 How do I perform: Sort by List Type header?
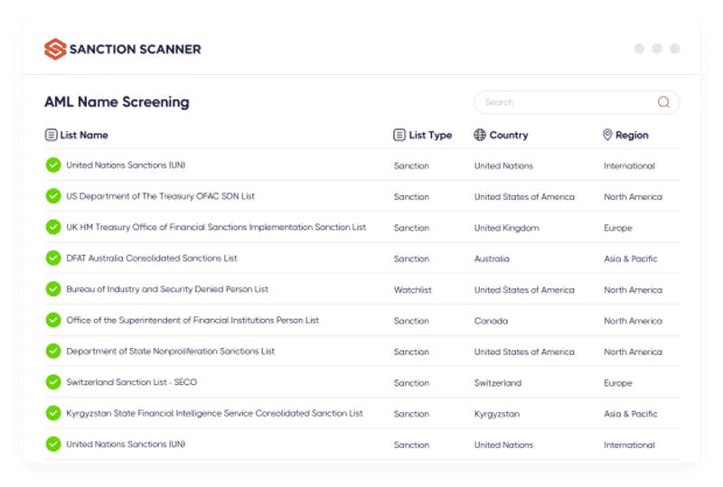pos(430,136)
